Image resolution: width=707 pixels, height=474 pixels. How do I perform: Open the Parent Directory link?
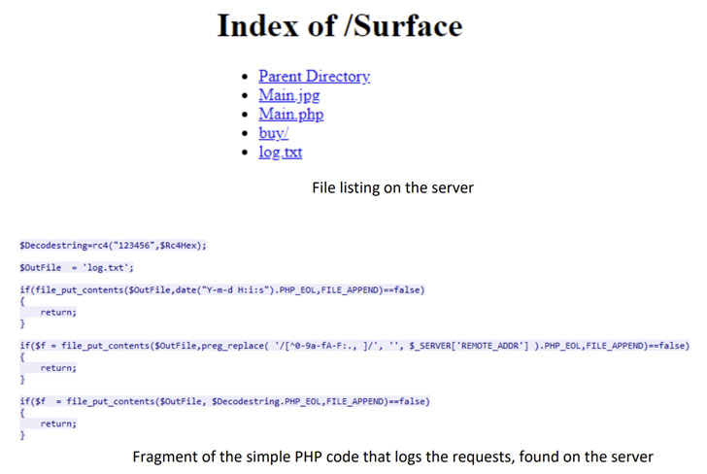tap(314, 76)
